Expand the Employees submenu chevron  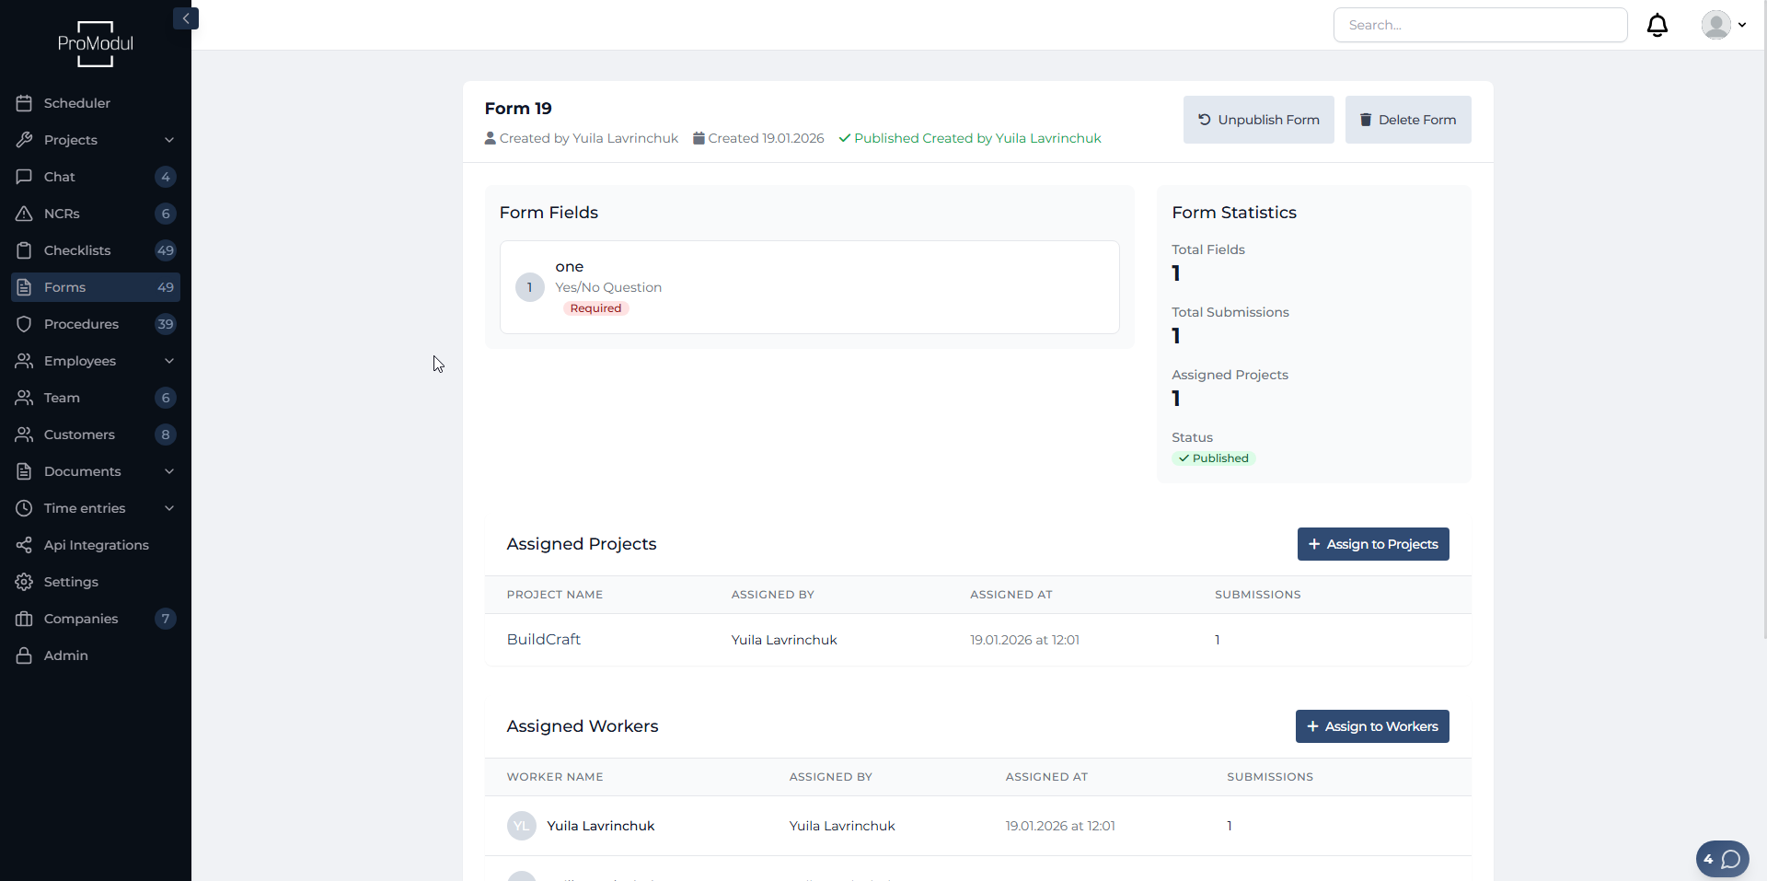click(169, 361)
